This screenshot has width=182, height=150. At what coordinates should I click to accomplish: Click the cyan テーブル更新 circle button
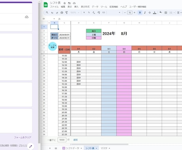pyautogui.click(x=53, y=46)
